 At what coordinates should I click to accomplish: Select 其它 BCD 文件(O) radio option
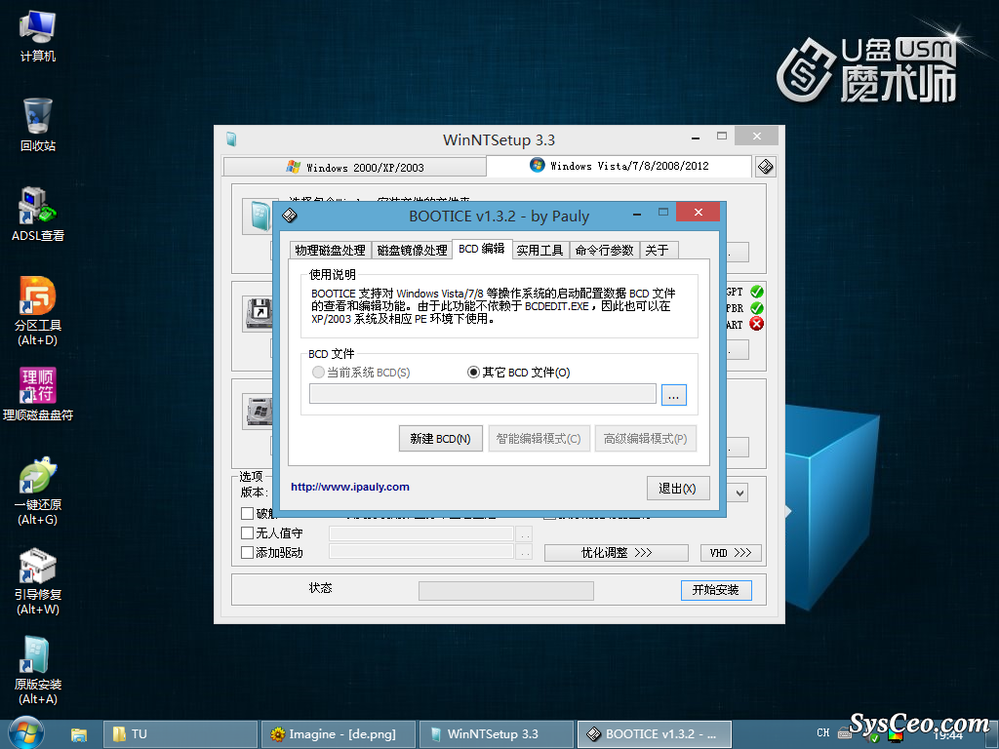click(x=519, y=373)
